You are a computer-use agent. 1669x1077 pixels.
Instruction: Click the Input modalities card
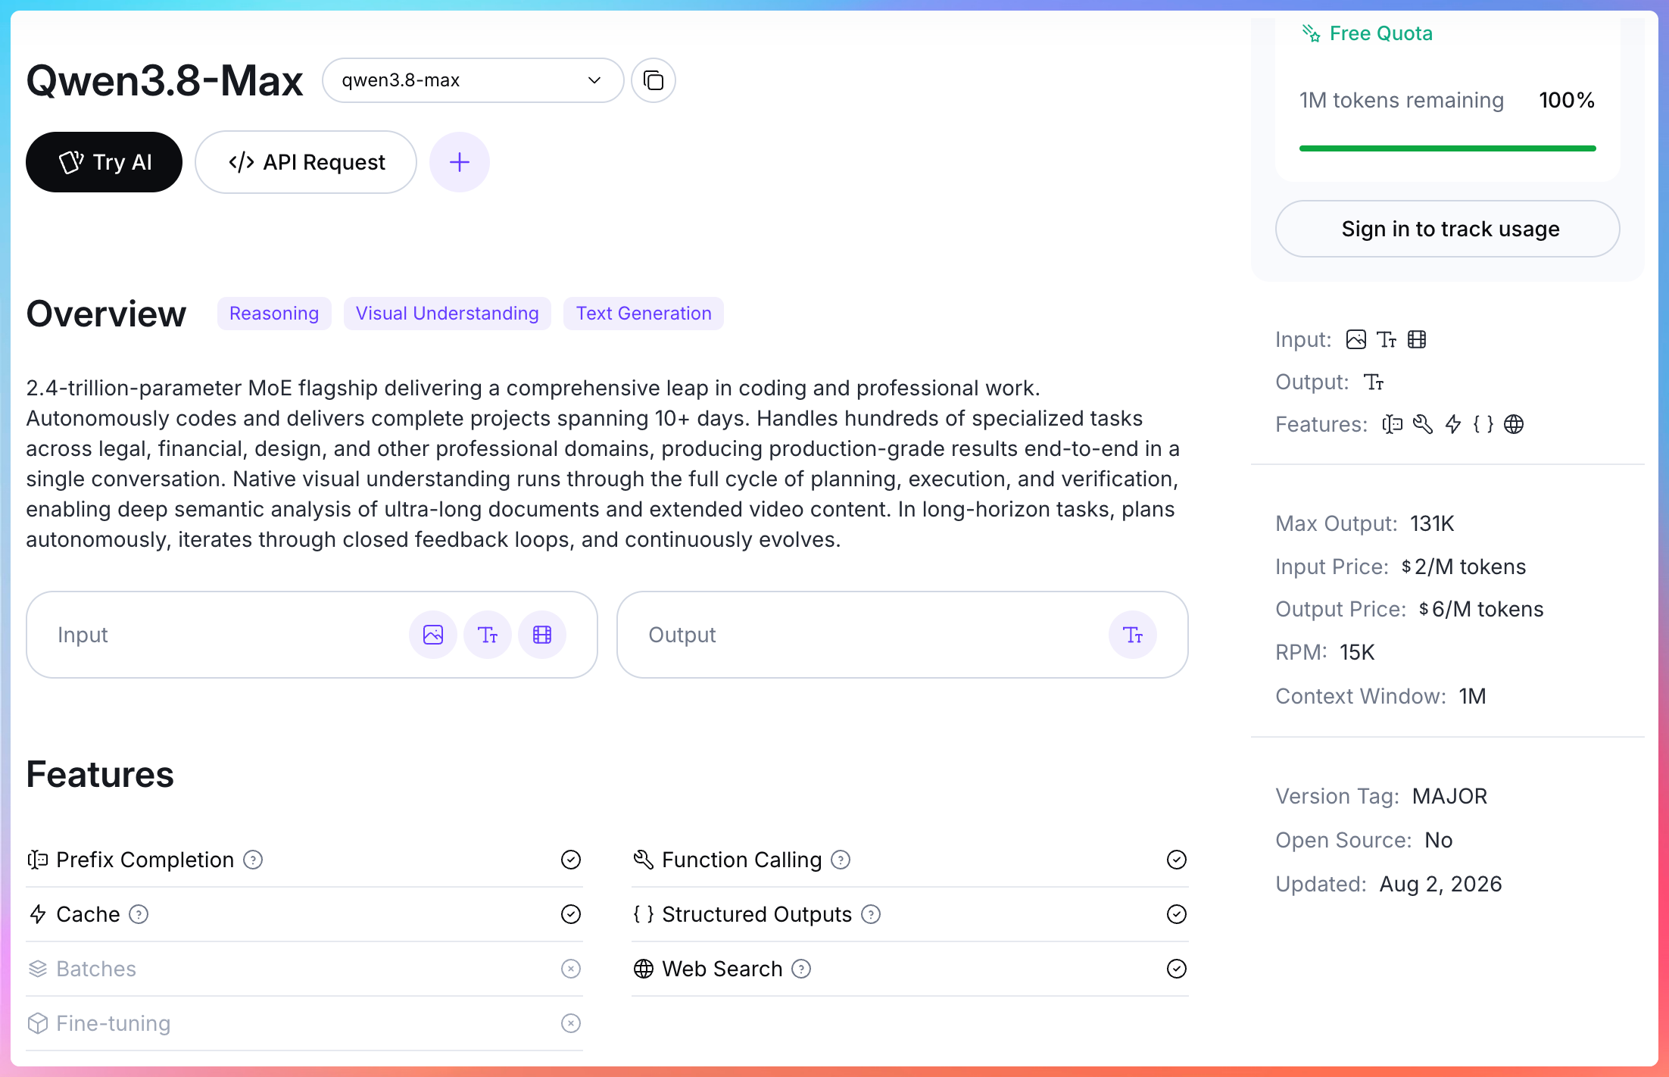click(x=312, y=635)
